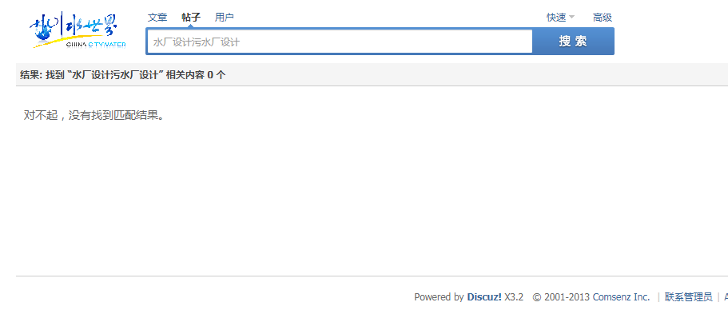The image size is (728, 334).
Task: Click the 结果 results count header
Action: [x=123, y=75]
